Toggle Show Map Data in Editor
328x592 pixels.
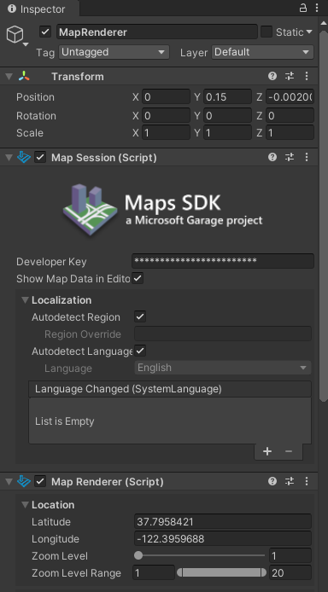pyautogui.click(x=138, y=279)
